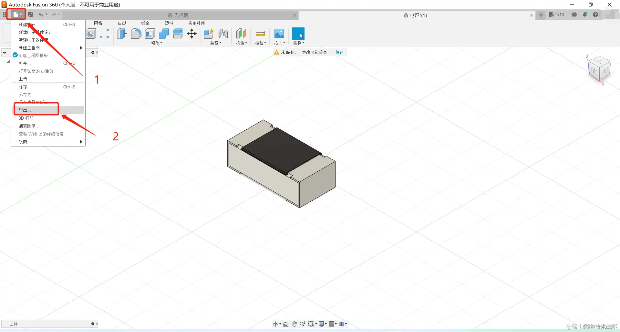Select the Press Pull tool
Screen dimensions: 620x332
pos(122,34)
